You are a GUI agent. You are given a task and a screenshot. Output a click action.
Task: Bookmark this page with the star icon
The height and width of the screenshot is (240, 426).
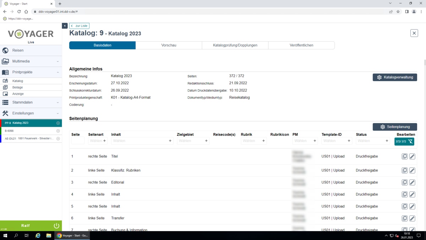click(x=398, y=12)
